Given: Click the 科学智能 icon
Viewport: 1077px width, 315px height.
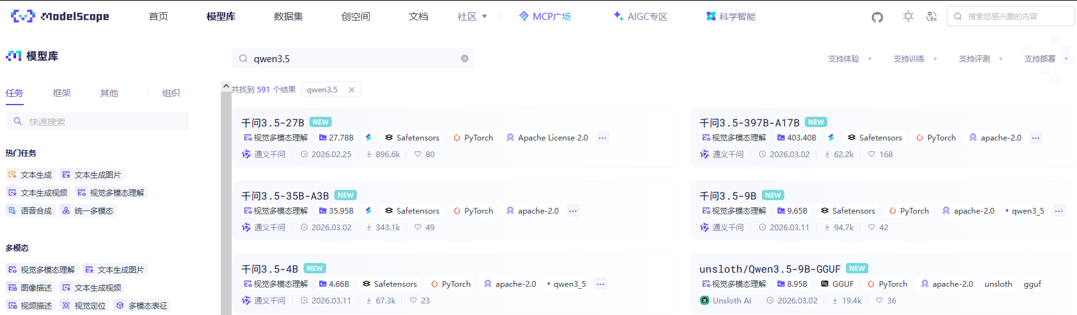Looking at the screenshot, I should point(711,16).
